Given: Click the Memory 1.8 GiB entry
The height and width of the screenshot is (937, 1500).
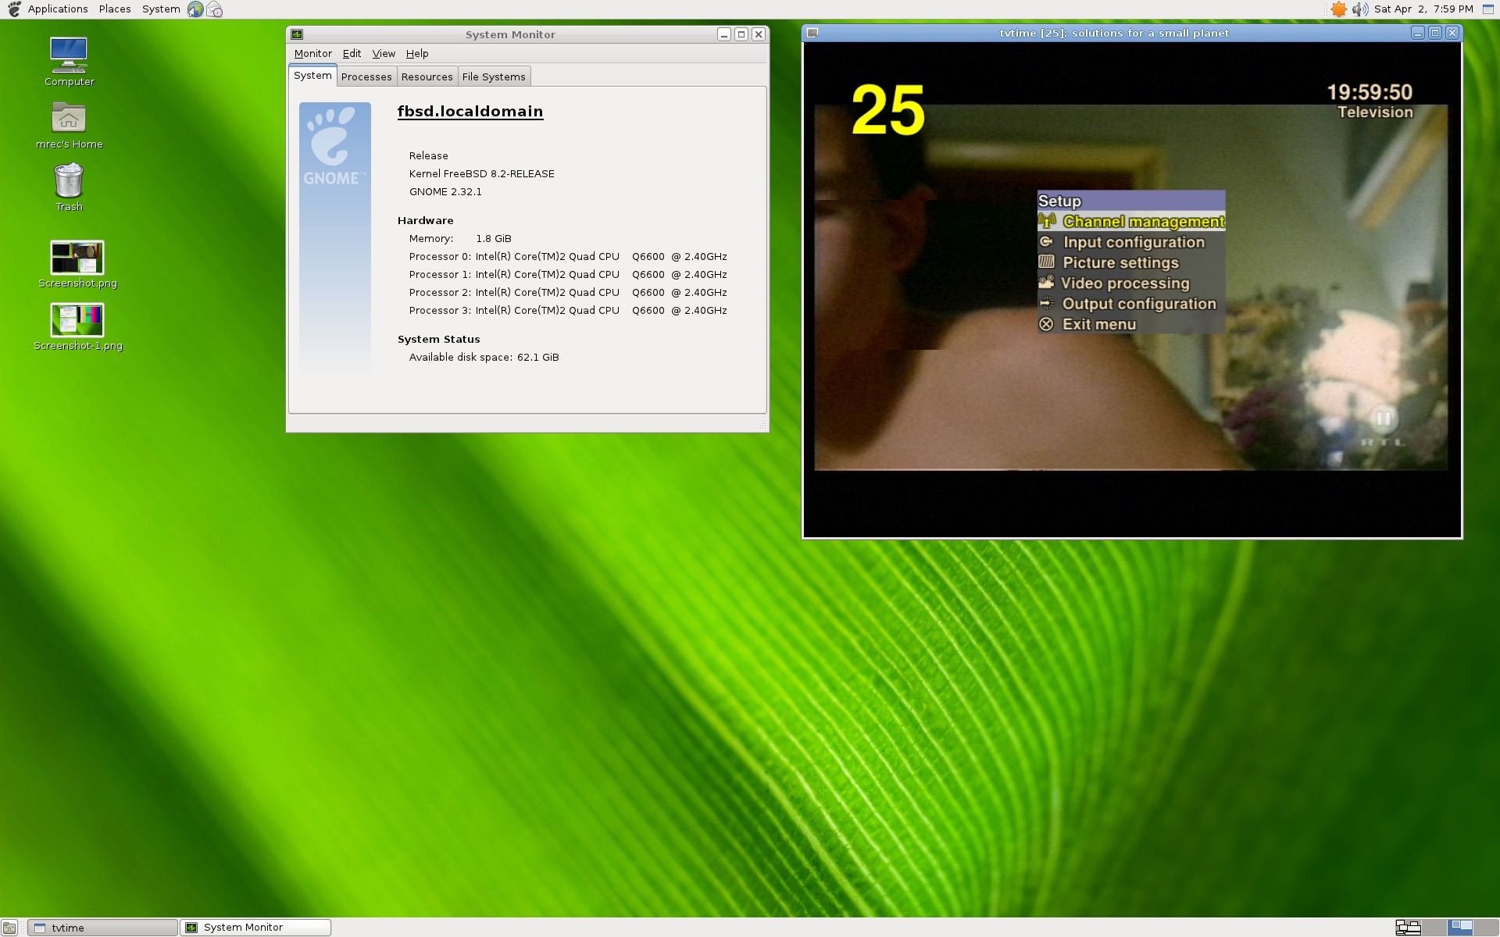Looking at the screenshot, I should [x=460, y=238].
